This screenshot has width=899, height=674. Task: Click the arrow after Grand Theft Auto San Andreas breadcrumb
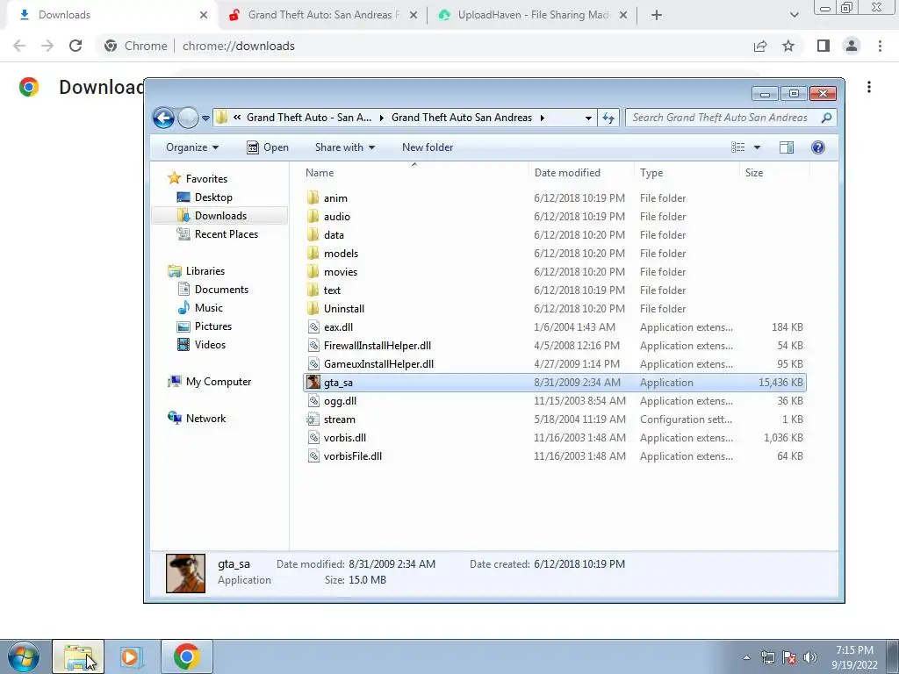(542, 118)
